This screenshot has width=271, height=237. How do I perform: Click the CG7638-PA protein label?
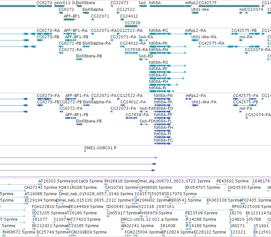[x=137, y=115]
